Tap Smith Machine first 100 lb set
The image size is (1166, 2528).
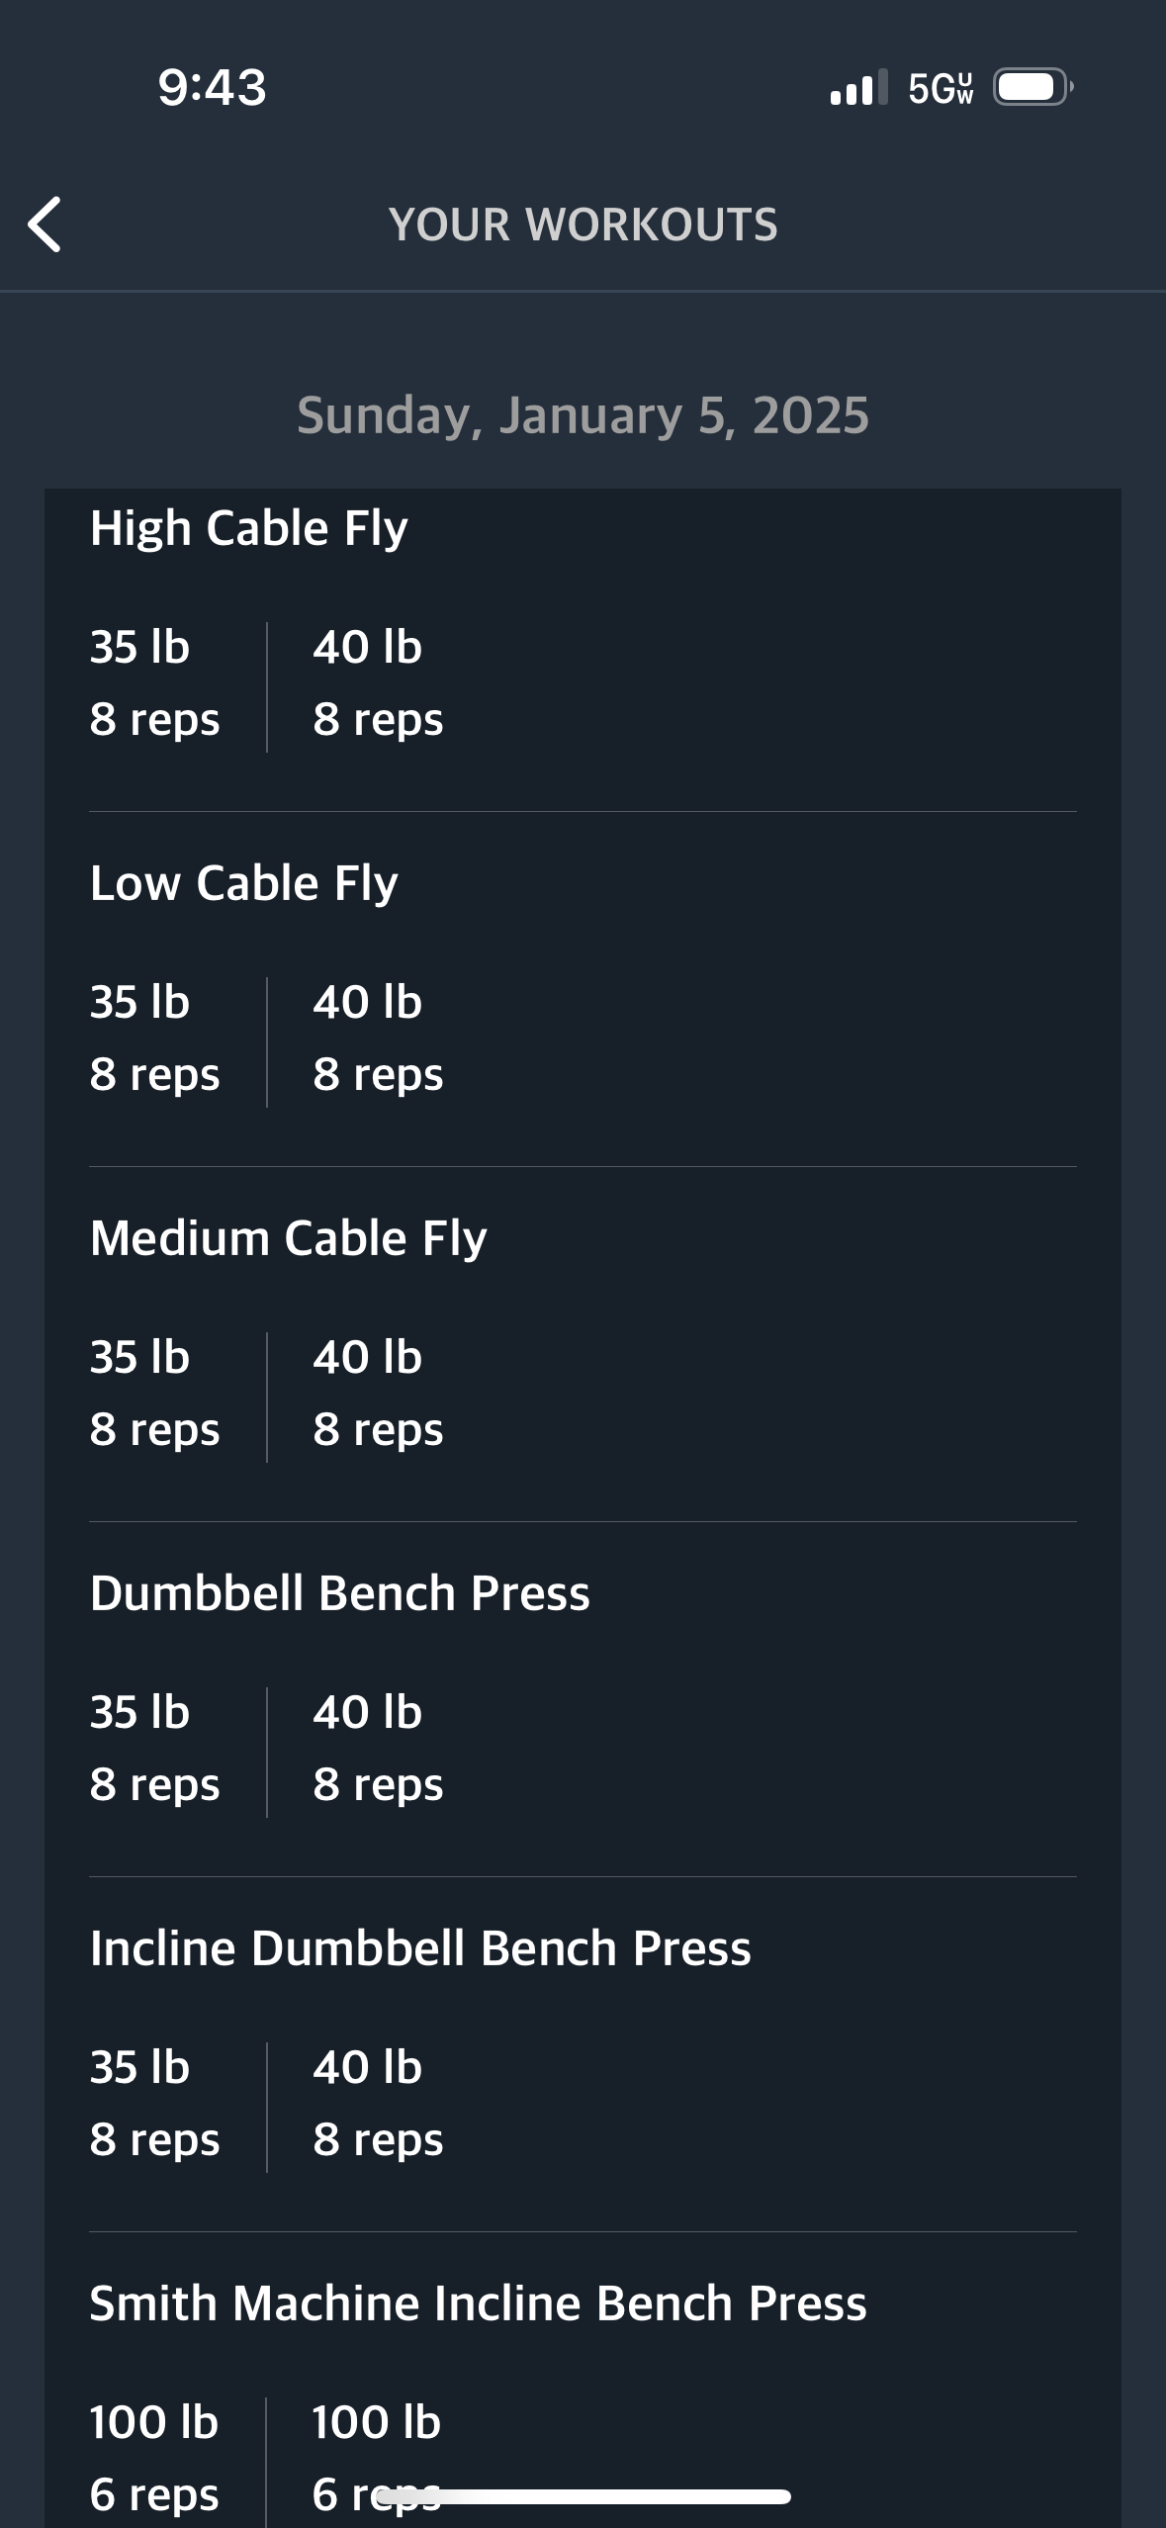(x=154, y=2459)
